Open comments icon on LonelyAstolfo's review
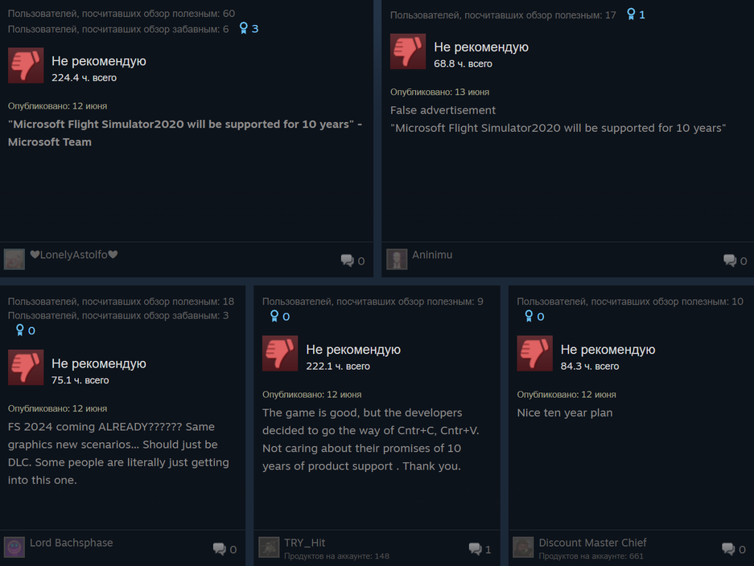Image resolution: width=754 pixels, height=566 pixels. pos(347,260)
